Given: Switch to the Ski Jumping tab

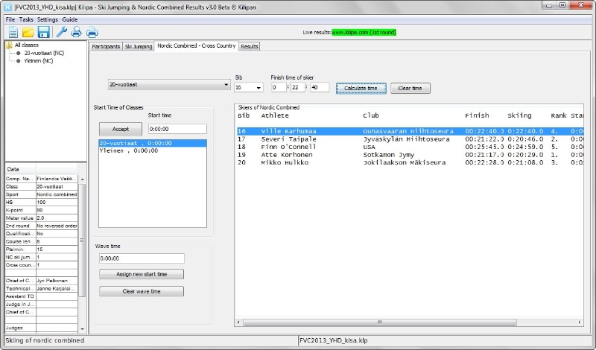Looking at the screenshot, I should (x=139, y=46).
